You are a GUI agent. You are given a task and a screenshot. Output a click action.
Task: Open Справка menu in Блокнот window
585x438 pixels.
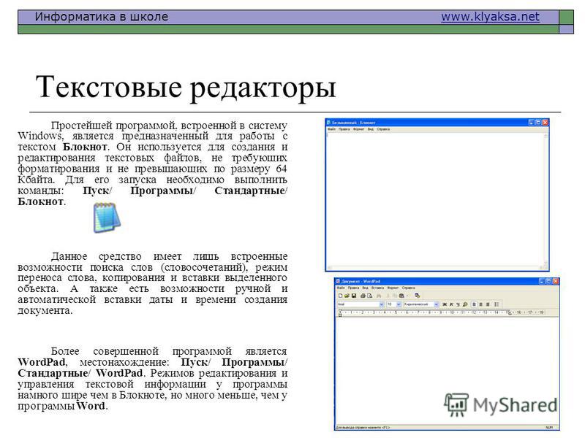point(383,129)
